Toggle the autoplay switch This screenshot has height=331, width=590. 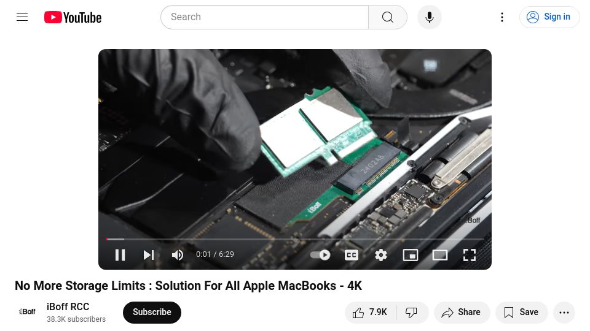[320, 255]
